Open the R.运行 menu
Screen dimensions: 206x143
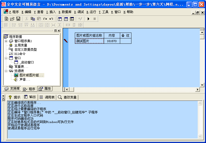tap(91, 12)
